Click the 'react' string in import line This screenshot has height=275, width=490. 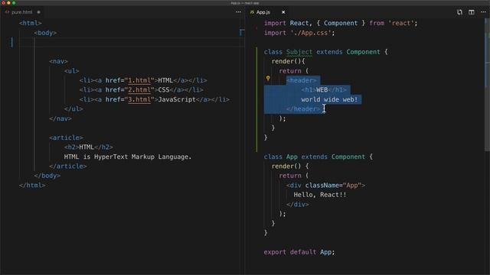pos(401,23)
